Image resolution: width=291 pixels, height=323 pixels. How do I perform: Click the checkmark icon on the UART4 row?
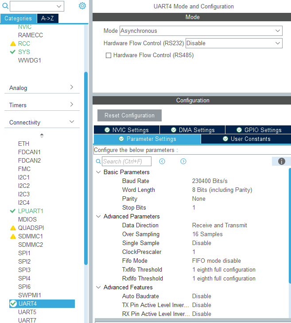[13, 304]
